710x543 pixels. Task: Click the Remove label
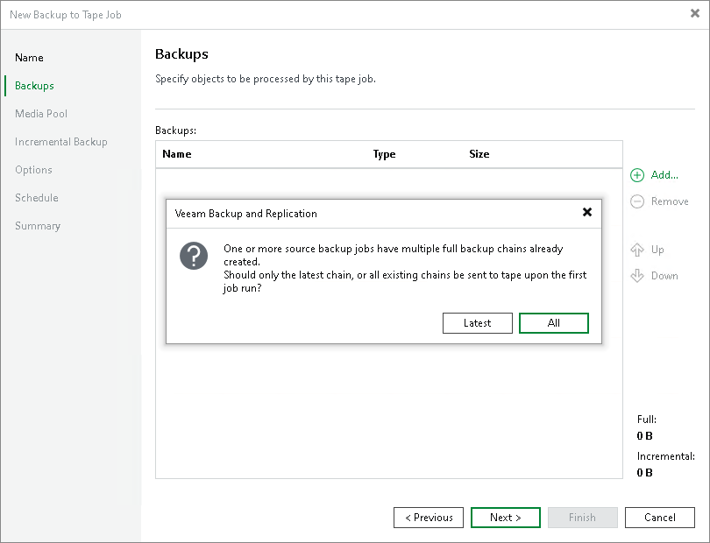670,201
